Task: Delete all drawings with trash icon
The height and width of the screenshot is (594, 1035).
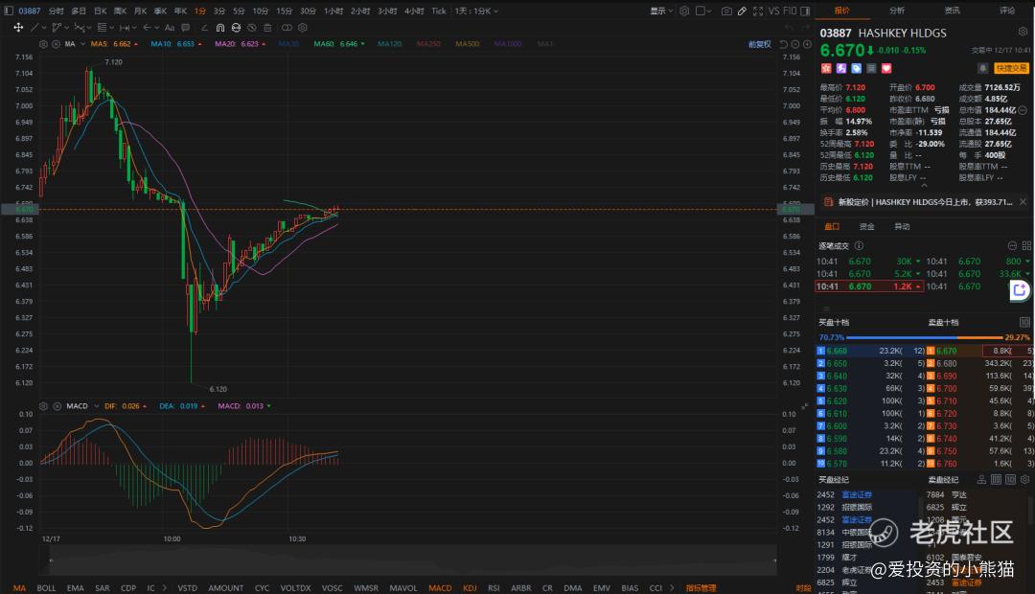Action: [x=267, y=27]
